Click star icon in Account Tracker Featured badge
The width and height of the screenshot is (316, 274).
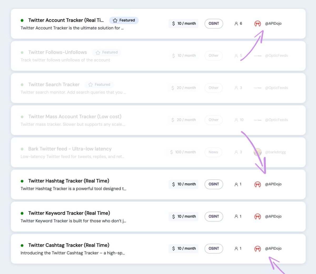click(x=115, y=20)
